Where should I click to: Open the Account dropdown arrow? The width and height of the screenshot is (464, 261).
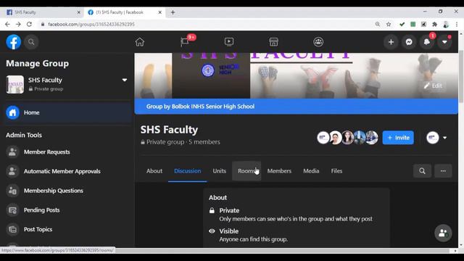(444, 42)
